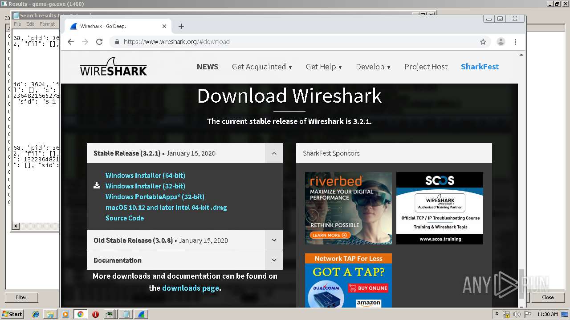
Task: Open the Action Center flag icon
Action: coord(528,314)
